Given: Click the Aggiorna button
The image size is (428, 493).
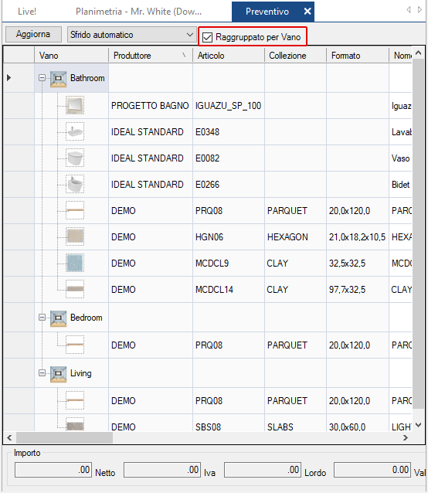Looking at the screenshot, I should [33, 34].
